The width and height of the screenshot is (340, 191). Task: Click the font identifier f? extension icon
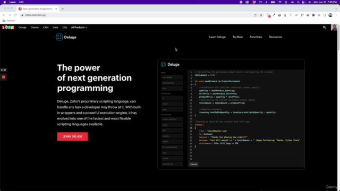click(x=302, y=15)
